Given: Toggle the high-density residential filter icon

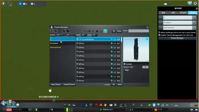Looking at the screenshot, I should coord(56,31).
